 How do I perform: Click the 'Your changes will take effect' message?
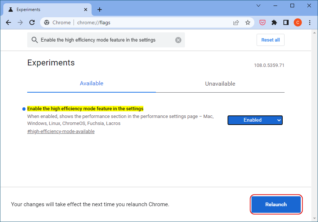pyautogui.click(x=90, y=204)
